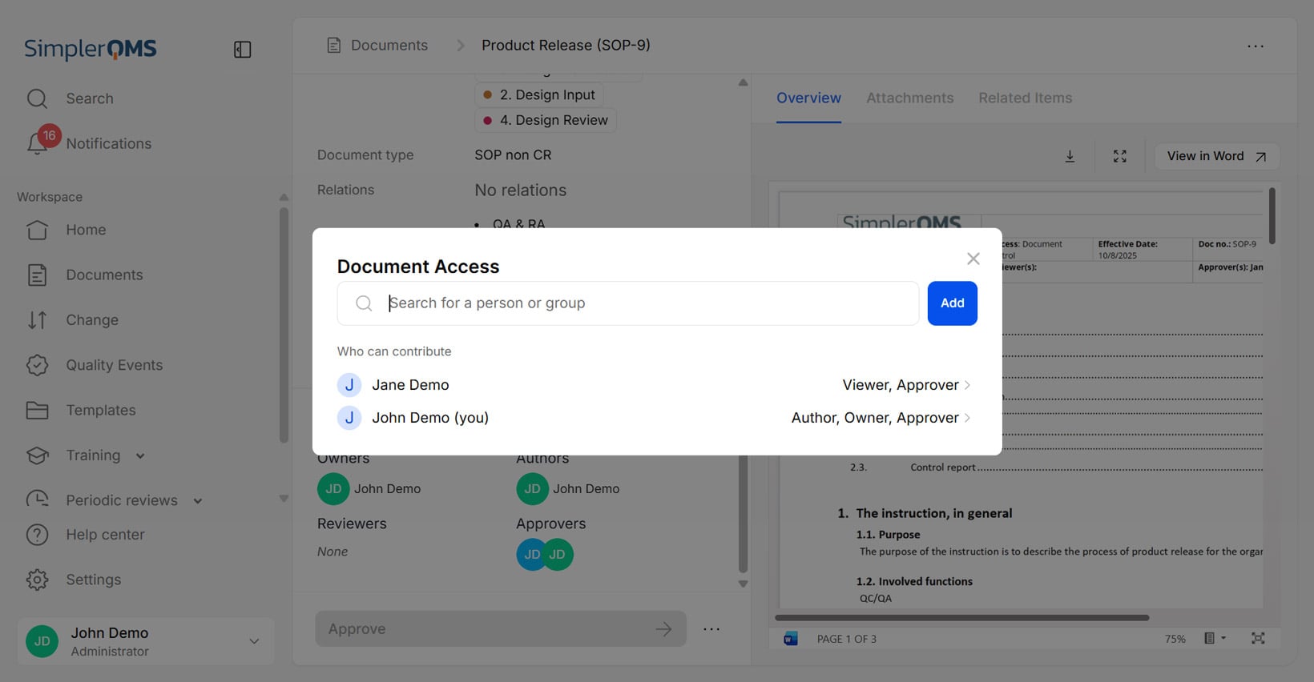Select the 2. Design Input tag
Screen dimensions: 1314x682
coord(539,94)
